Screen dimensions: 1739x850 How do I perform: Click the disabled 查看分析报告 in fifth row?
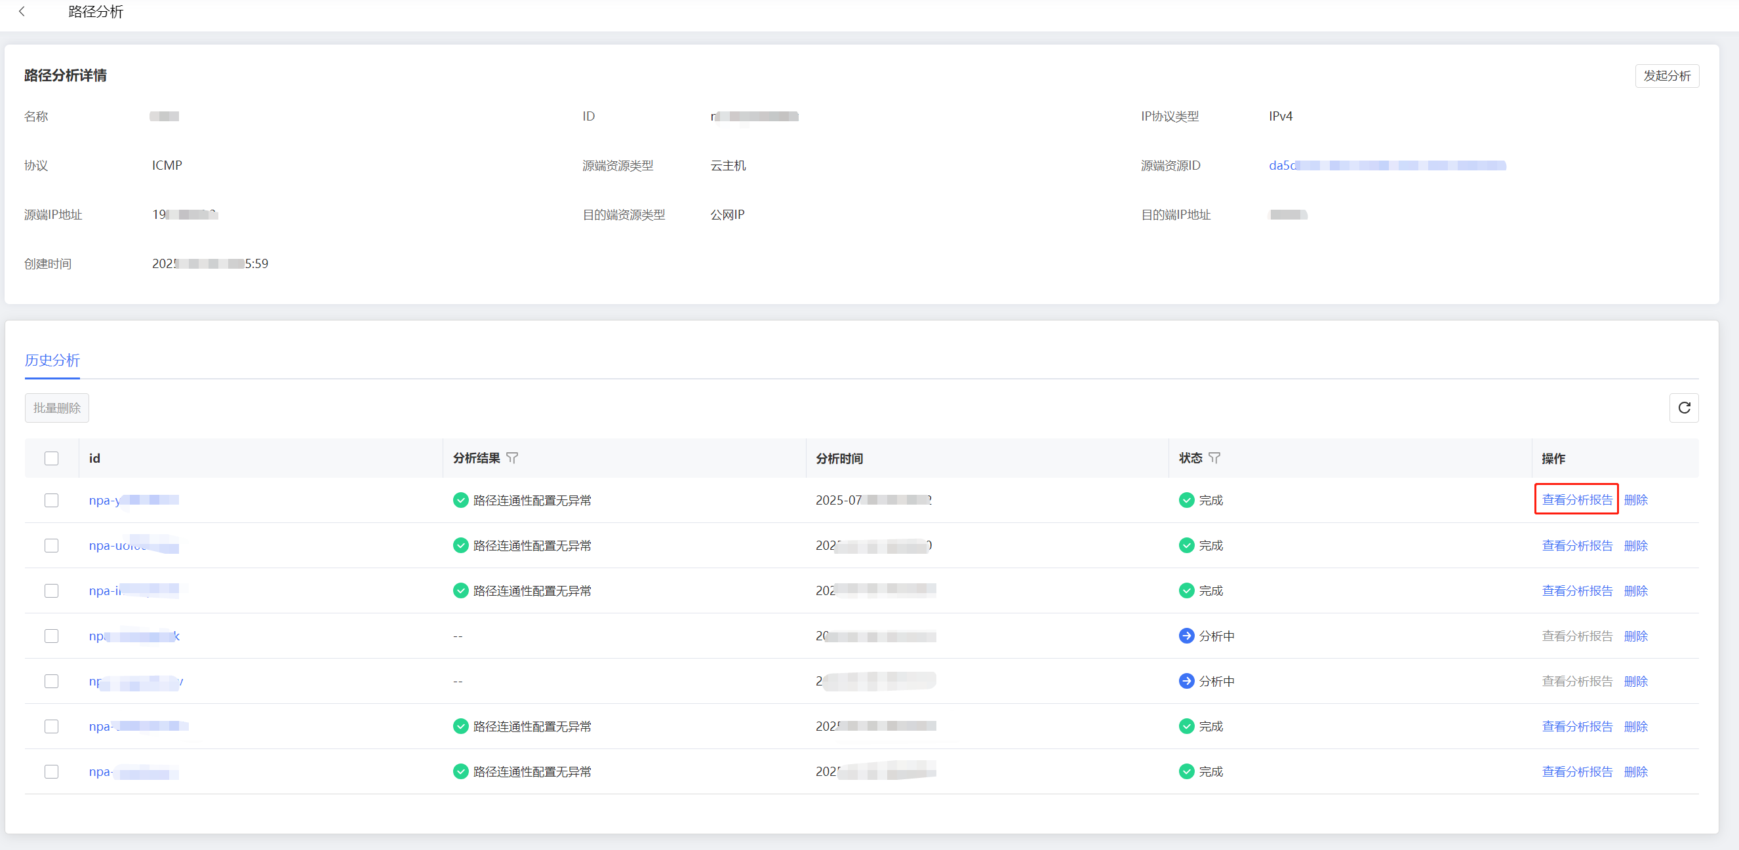point(1577,681)
